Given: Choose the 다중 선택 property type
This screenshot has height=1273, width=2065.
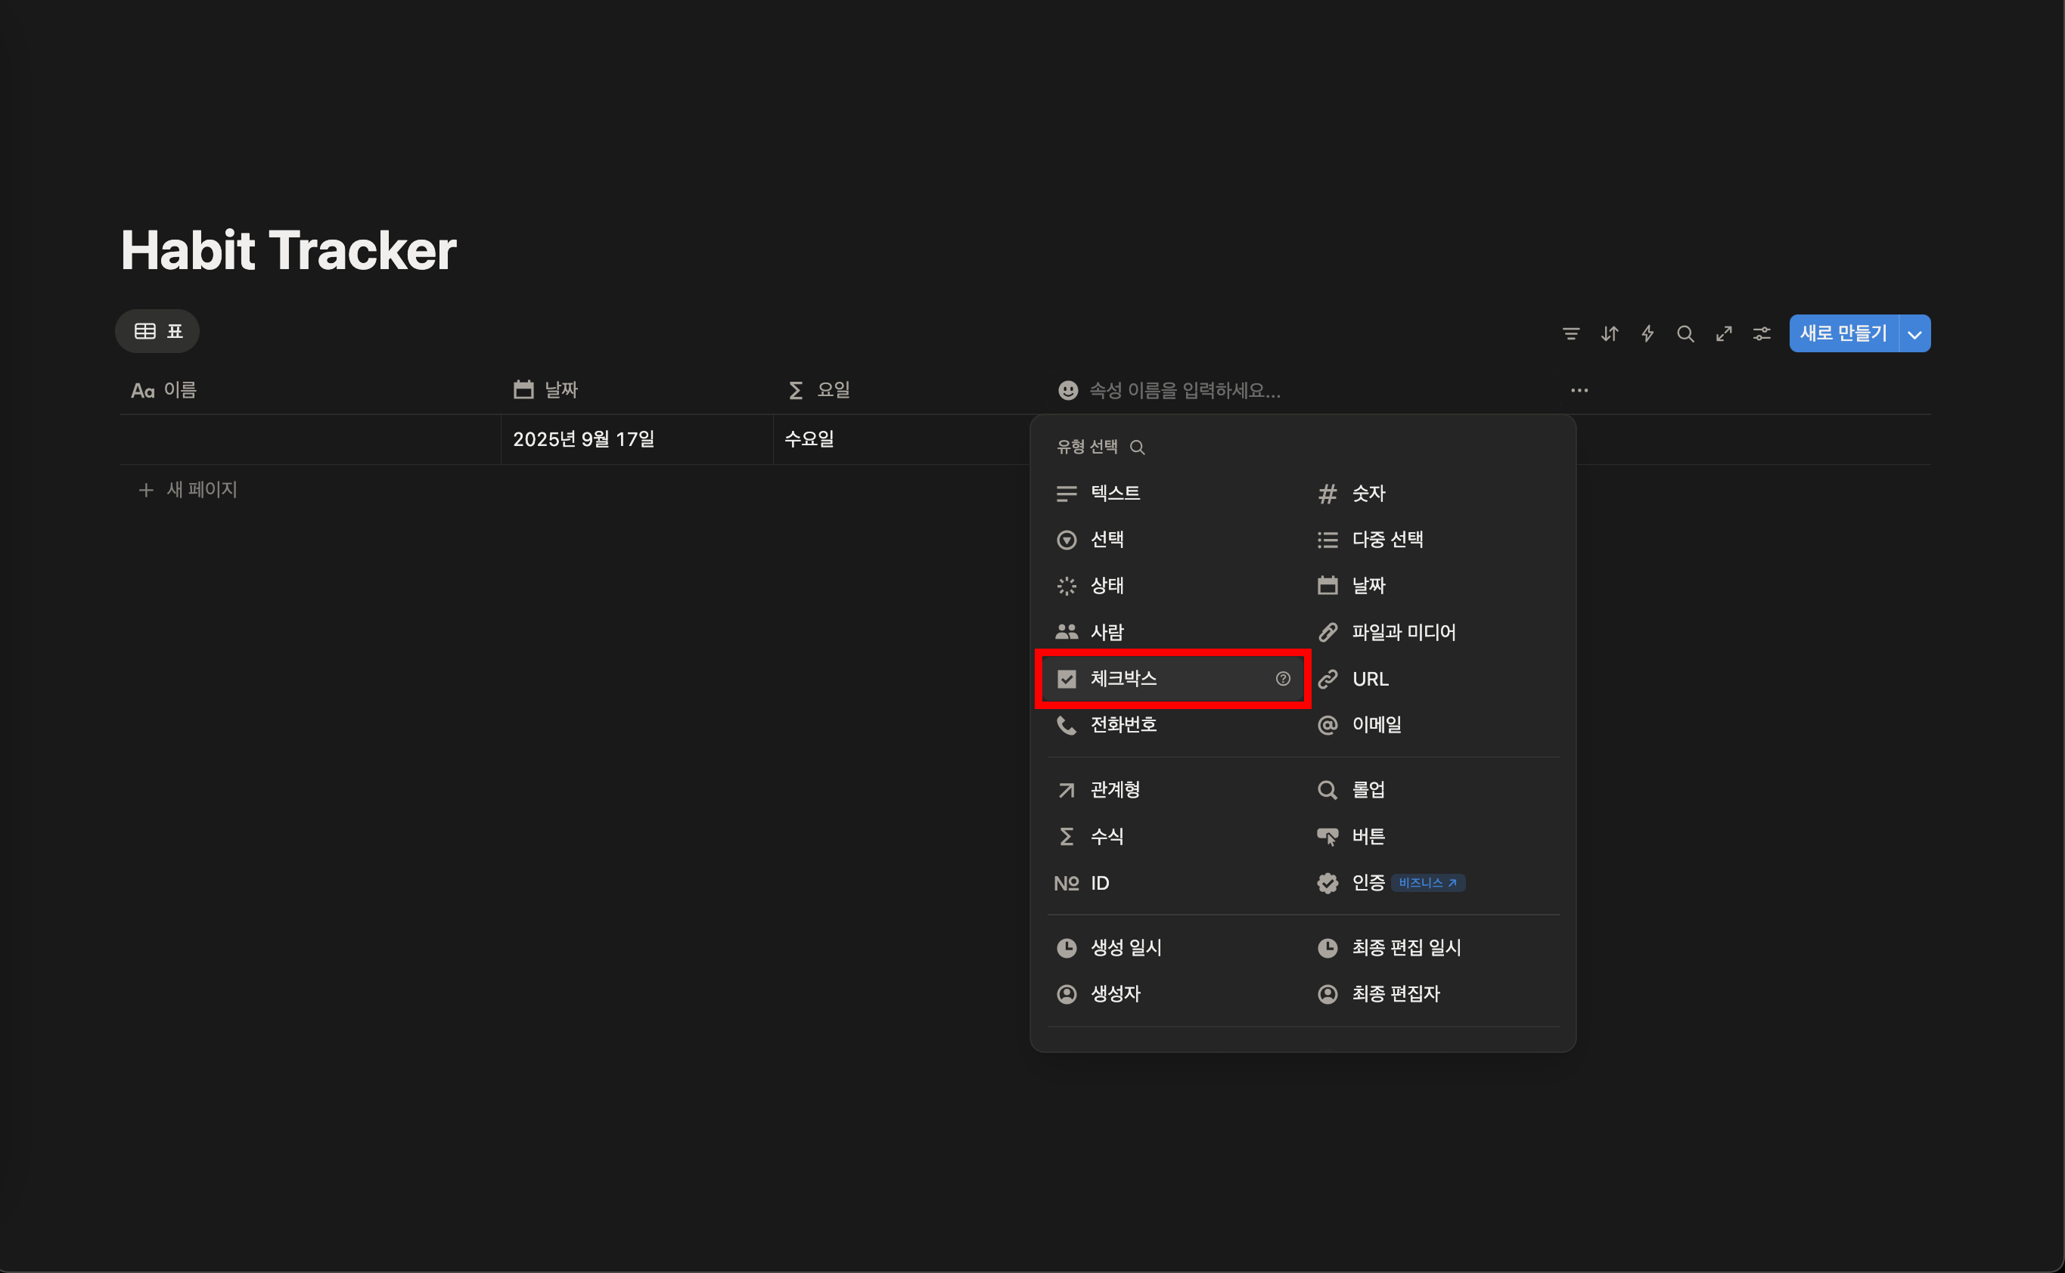Looking at the screenshot, I should pyautogui.click(x=1386, y=540).
